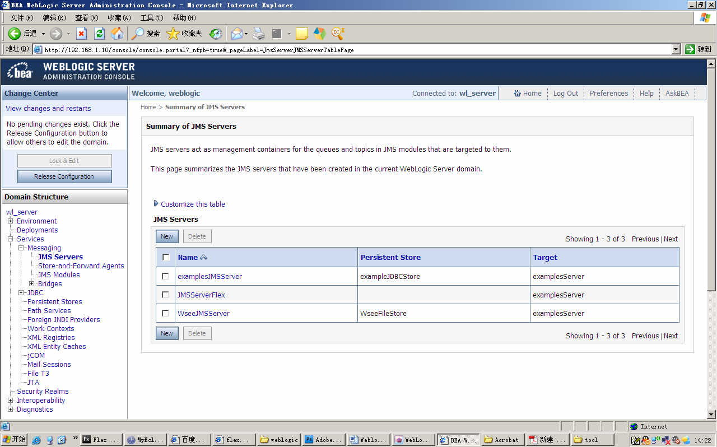
Task: Expand the Environment tree node
Action: pyautogui.click(x=10, y=221)
